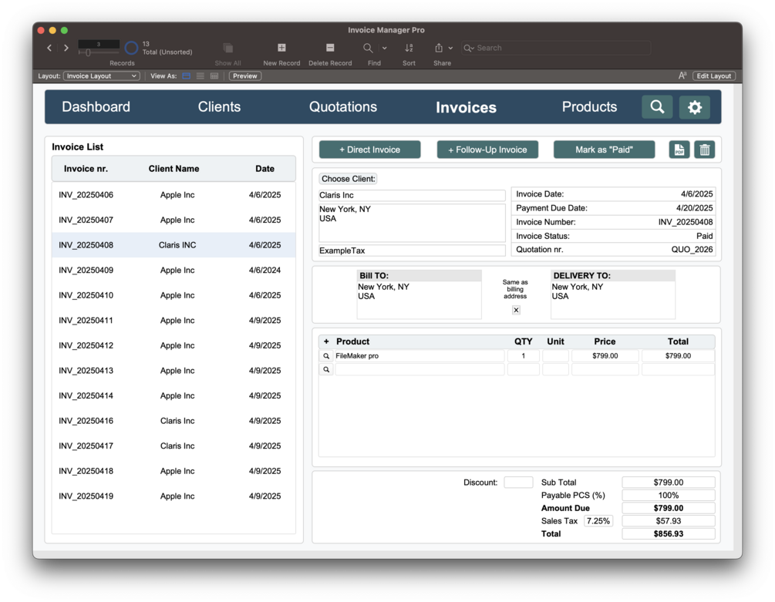Screen dimensions: 775x602
Task: Switch to Table view icon
Action: coord(214,76)
